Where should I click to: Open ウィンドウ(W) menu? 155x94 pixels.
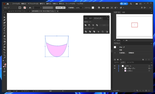coord(70,4)
